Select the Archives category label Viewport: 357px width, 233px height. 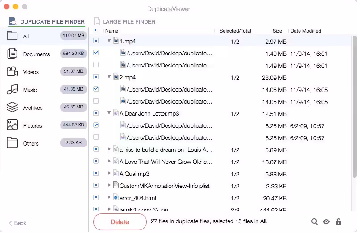click(x=33, y=108)
